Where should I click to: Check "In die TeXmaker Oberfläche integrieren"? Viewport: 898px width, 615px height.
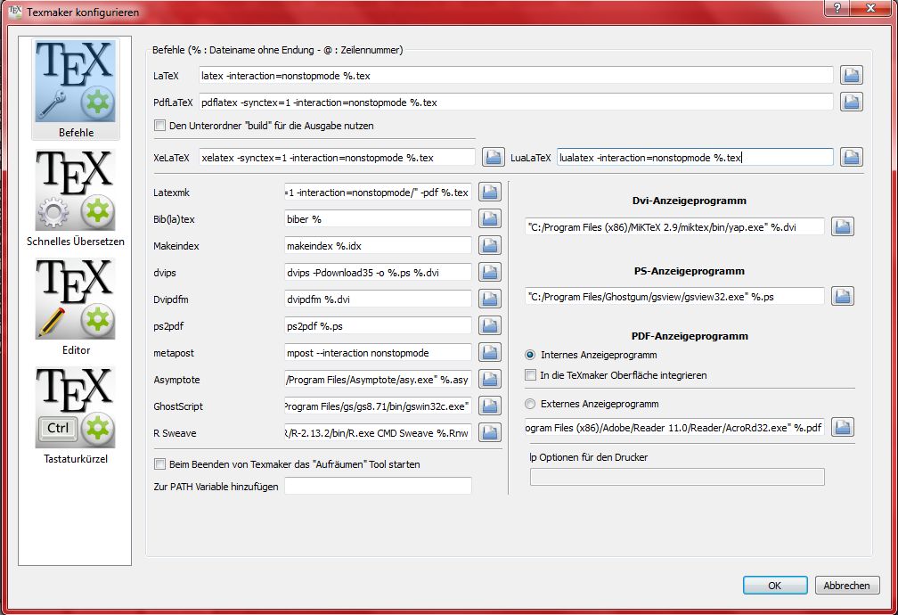pos(530,375)
